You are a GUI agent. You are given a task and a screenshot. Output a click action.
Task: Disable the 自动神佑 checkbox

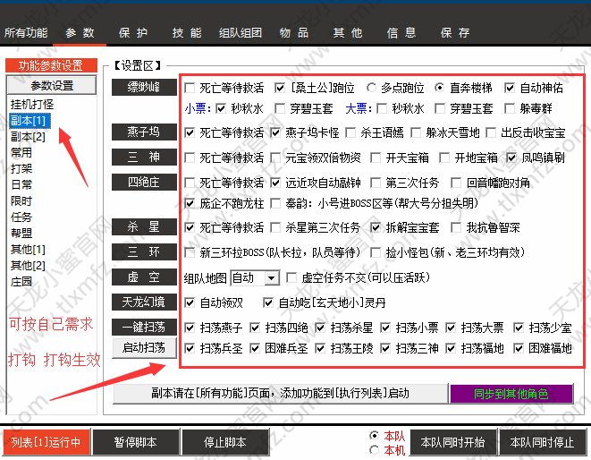pyautogui.click(x=510, y=89)
